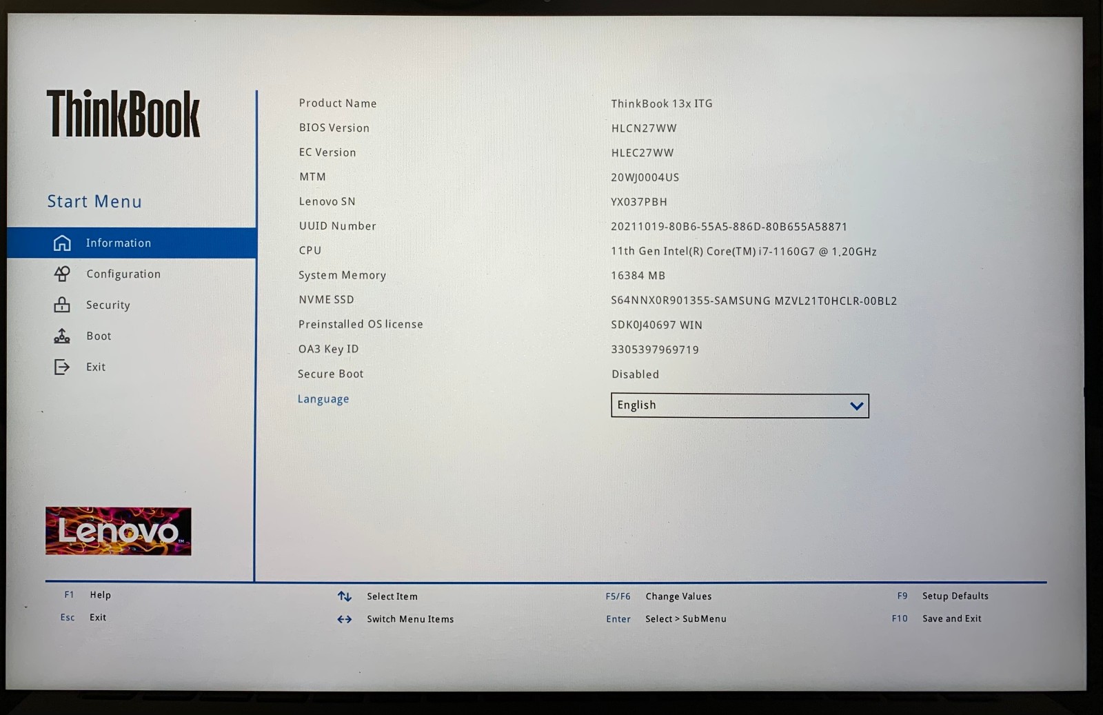Click F5/F6 Change Values hint
Image resolution: width=1103 pixels, height=715 pixels.
point(658,596)
